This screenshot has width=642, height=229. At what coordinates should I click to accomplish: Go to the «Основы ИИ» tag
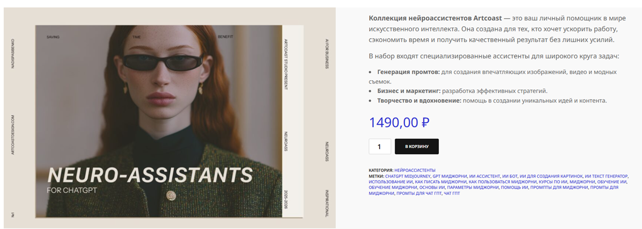432,188
